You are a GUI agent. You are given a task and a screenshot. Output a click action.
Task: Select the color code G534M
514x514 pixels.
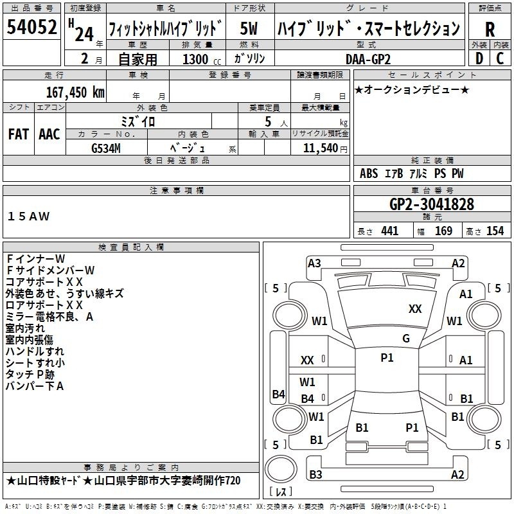point(107,148)
